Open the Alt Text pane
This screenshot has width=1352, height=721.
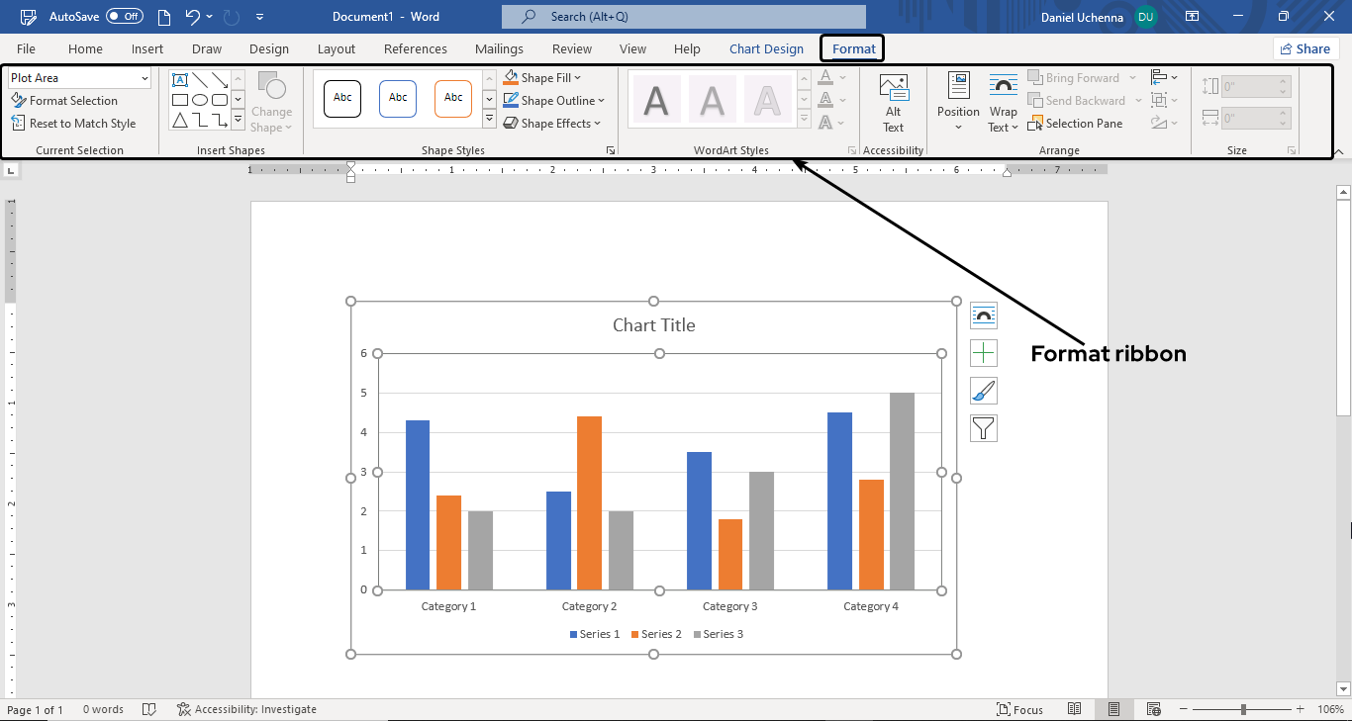(894, 99)
